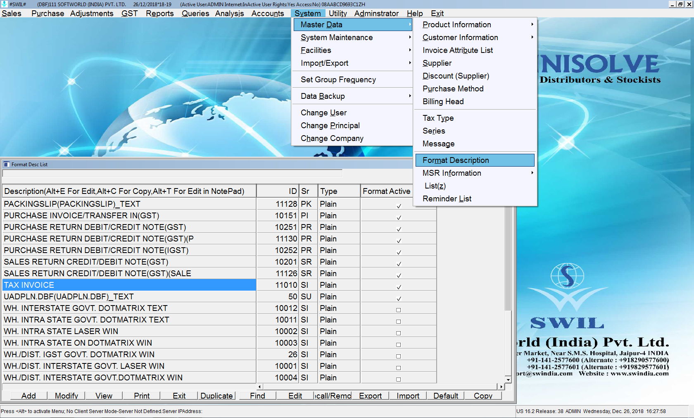Screen dimensions: 694x418
Task: Select PURCHASE RETURN DEBIT/CREDIT NOTE(IGST) row
Action: click(129, 250)
